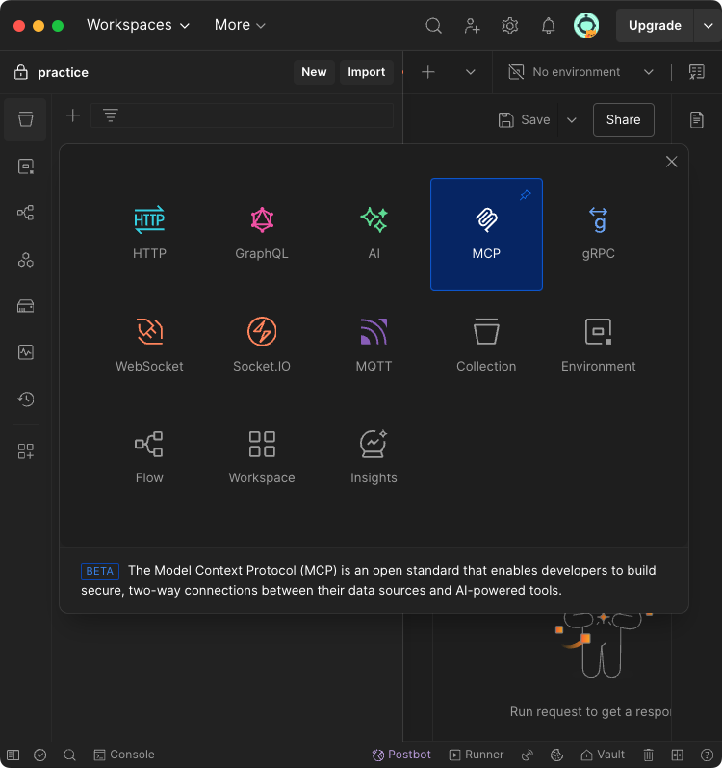
Task: Open the Runner
Action: (x=477, y=755)
